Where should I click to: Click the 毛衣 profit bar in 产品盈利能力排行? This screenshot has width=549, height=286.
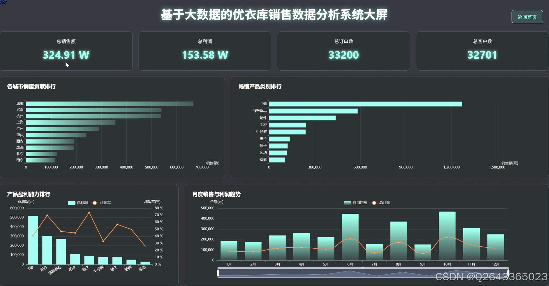75,259
